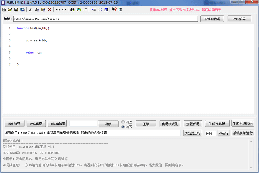This screenshot has height=173, width=259.
Task: Click the 系统引擎运行 button
Action: click(x=243, y=133)
